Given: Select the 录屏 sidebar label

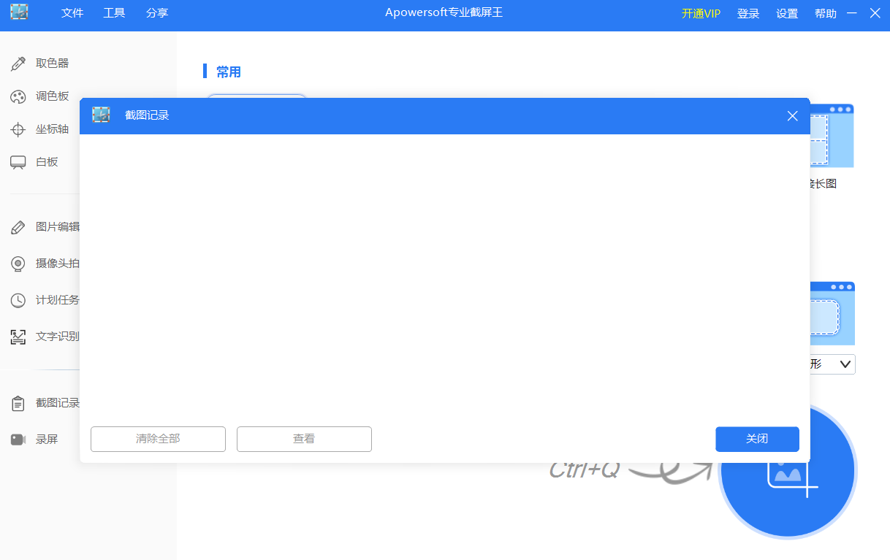Looking at the screenshot, I should [47, 440].
